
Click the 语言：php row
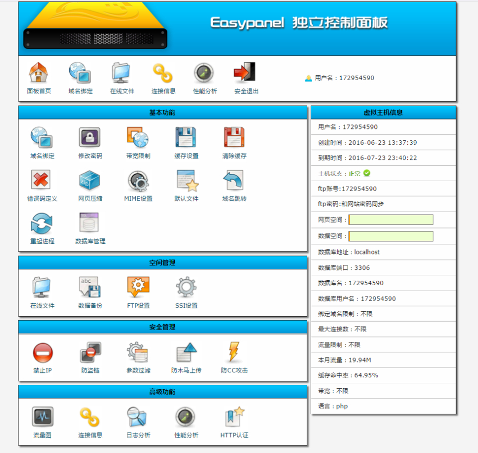coord(383,406)
